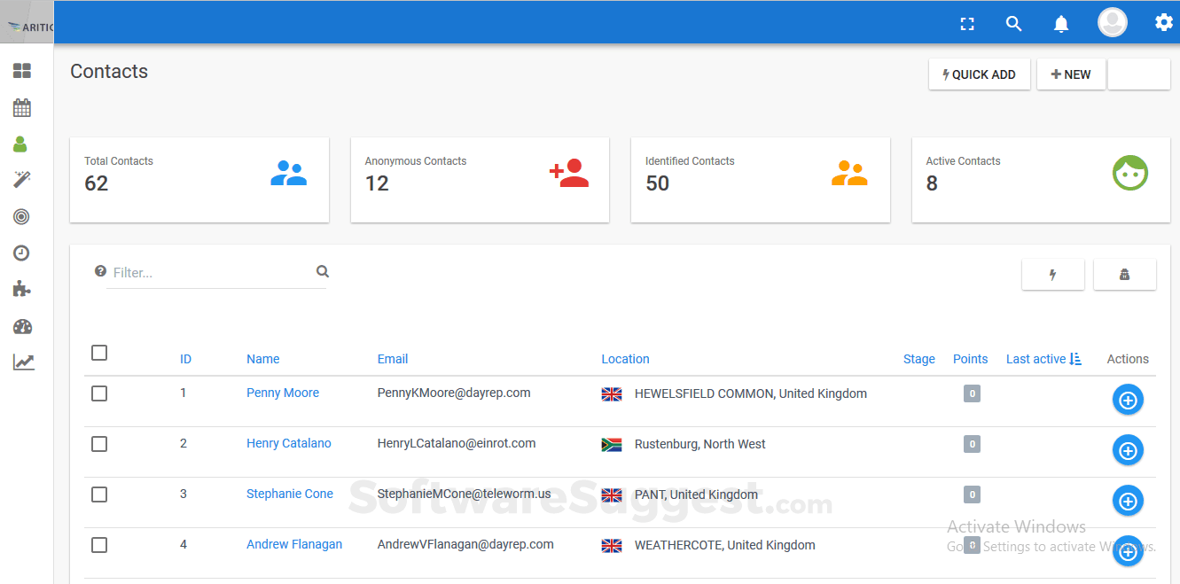Open the settings gear icon
The width and height of the screenshot is (1180, 584).
(1163, 23)
